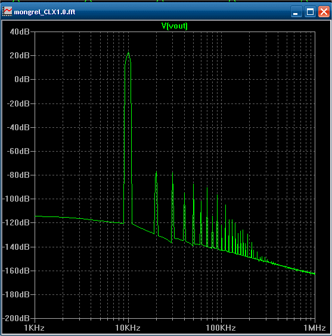The height and width of the screenshot is (336, 332).
Task: Select the V(vout) trace label
Action: (x=175, y=26)
